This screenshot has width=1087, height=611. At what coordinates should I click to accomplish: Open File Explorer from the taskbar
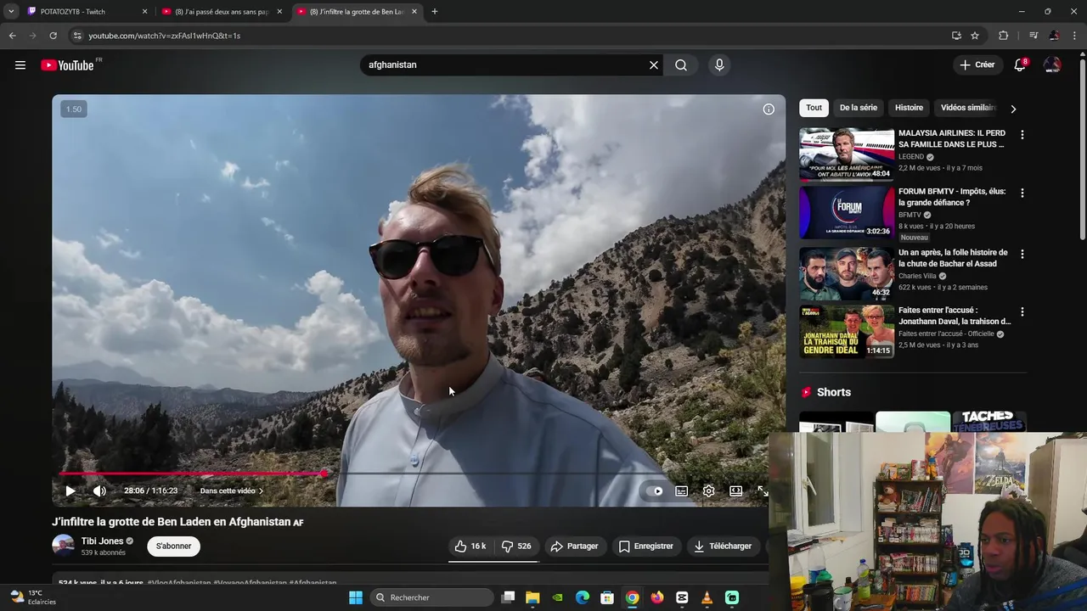tap(532, 597)
